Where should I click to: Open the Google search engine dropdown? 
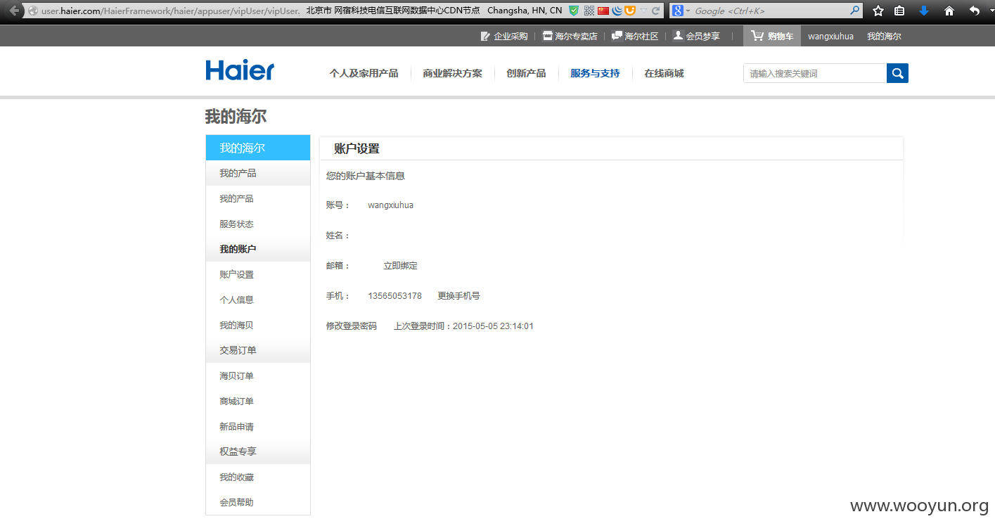point(681,11)
